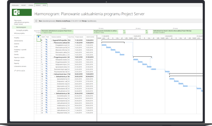Click the task mode icon in row 9
The height and width of the screenshot is (126, 212).
(47, 62)
